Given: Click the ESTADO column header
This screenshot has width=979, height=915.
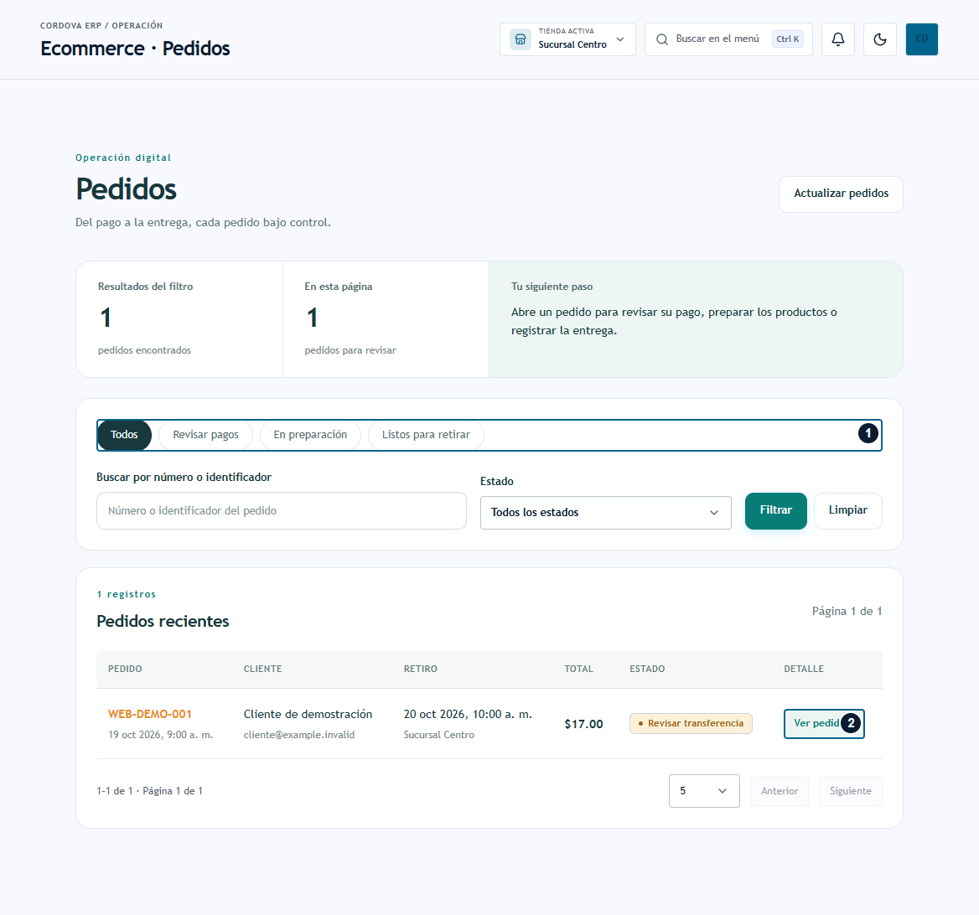Looking at the screenshot, I should tap(647, 669).
